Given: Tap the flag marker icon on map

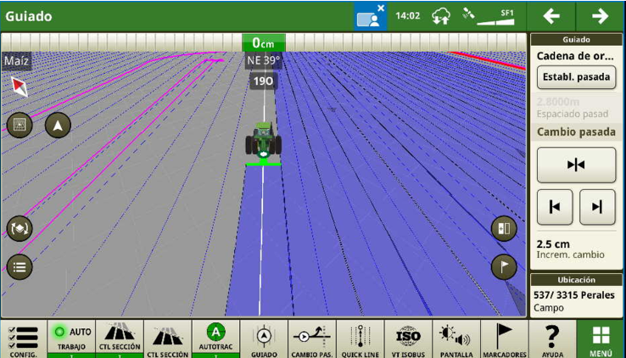Looking at the screenshot, I should click(504, 266).
